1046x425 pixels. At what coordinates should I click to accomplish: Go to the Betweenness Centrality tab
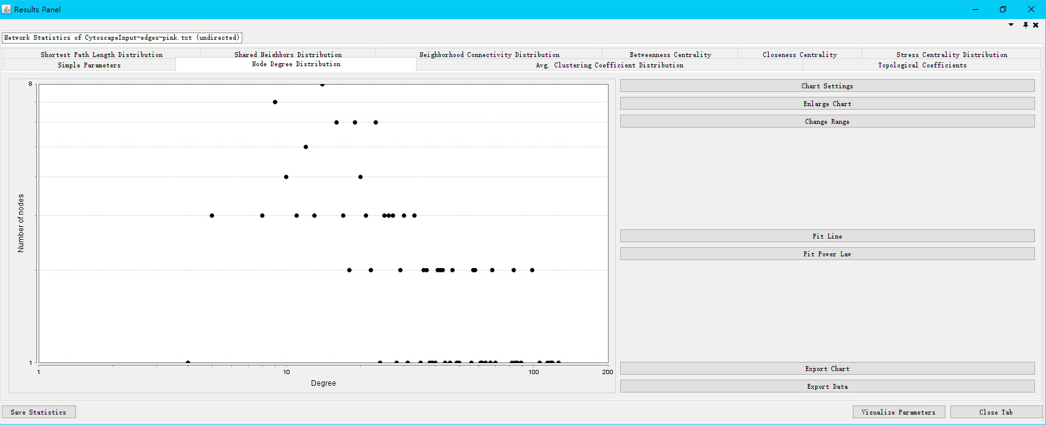point(670,55)
